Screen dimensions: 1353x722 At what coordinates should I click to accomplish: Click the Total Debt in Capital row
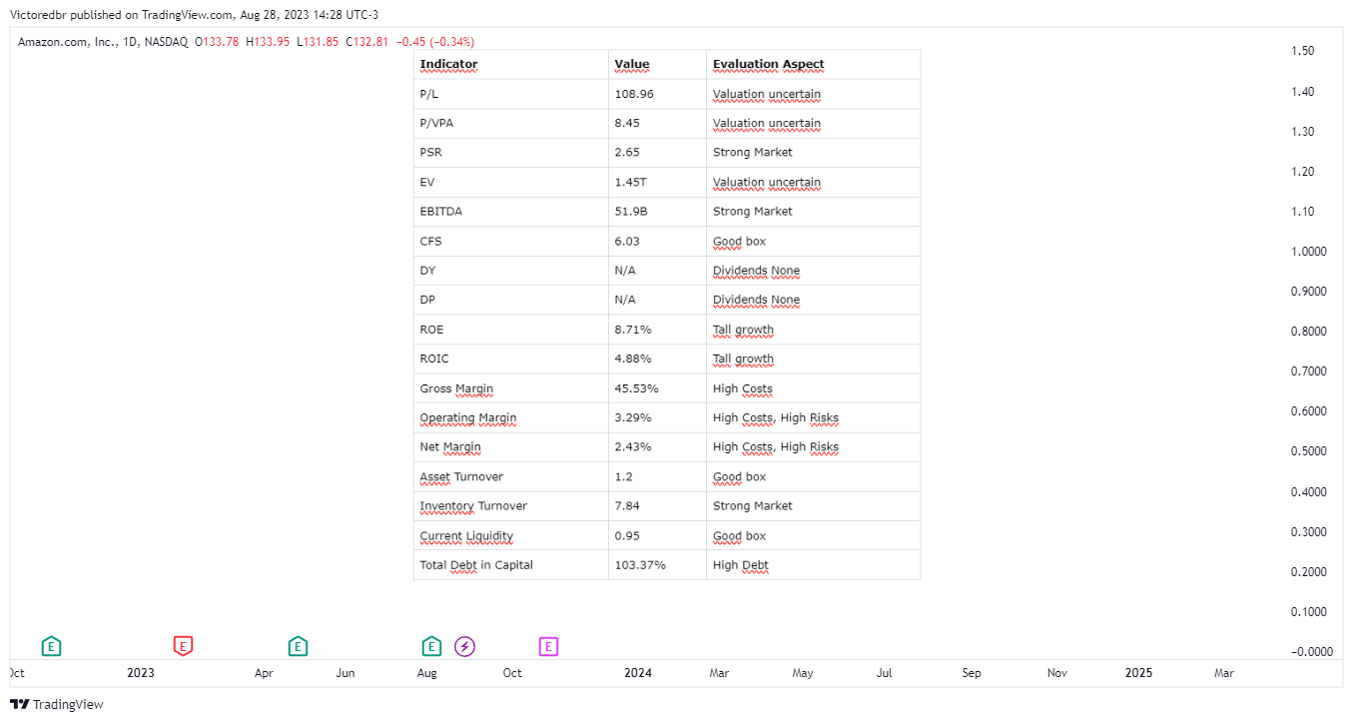(x=667, y=565)
